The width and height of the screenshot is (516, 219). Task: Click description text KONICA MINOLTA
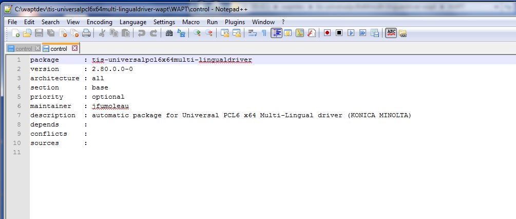(x=379, y=115)
